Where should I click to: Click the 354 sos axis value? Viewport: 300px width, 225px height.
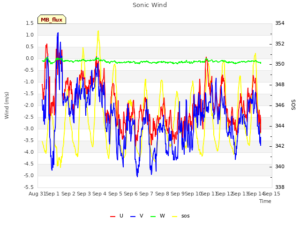pyautogui.click(x=280, y=23)
